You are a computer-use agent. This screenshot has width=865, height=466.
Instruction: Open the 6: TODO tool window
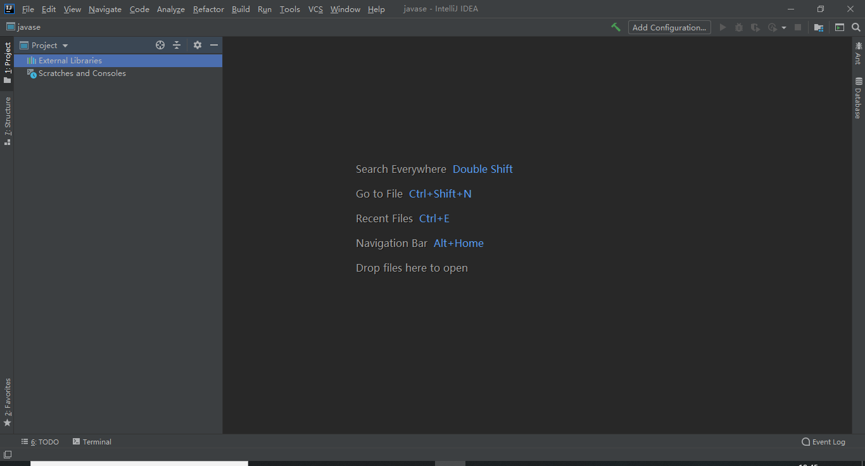tap(40, 442)
